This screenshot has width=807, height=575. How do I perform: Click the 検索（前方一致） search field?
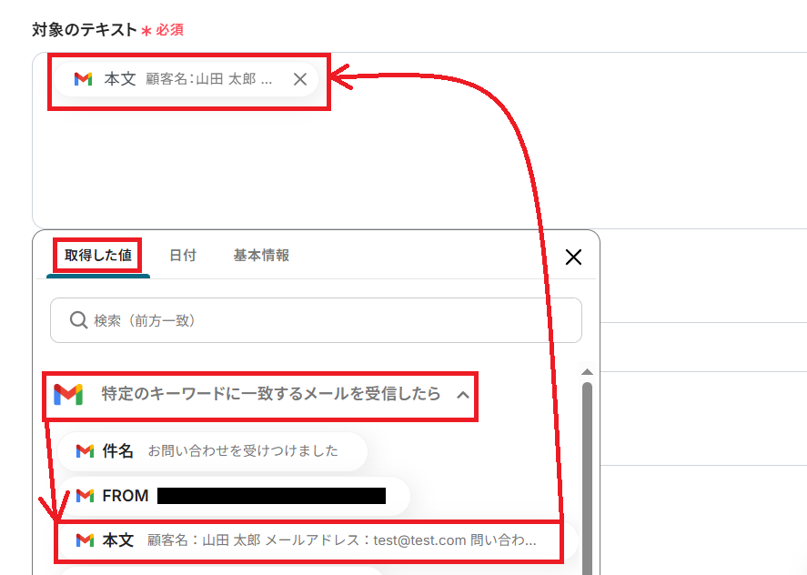(316, 320)
